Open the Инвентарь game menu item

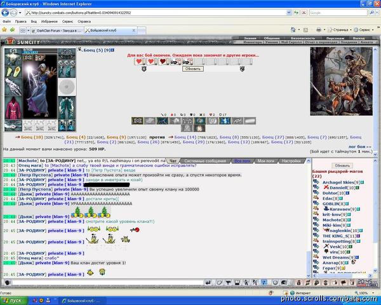(x=253, y=42)
